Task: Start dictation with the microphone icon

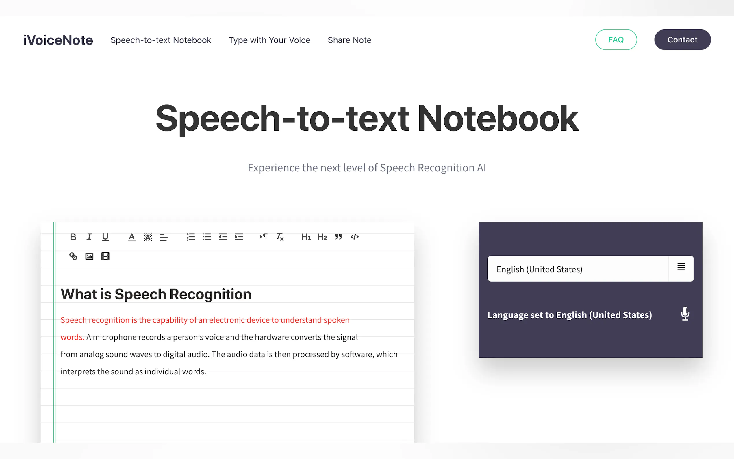Action: (685, 314)
